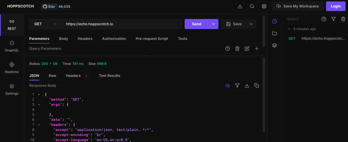Open the Environments layers icon
Image resolution: width=348 pixels, height=142 pixels.
click(x=275, y=45)
